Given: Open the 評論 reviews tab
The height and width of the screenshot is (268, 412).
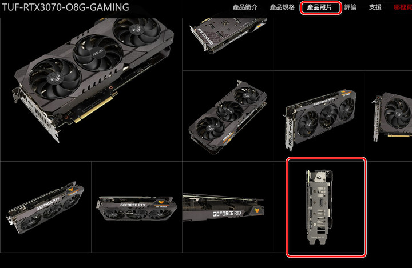Looking at the screenshot, I should point(350,7).
